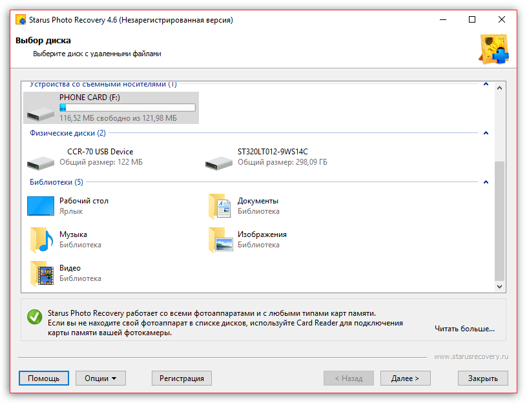Collapse the removable media devices group

coord(486,84)
